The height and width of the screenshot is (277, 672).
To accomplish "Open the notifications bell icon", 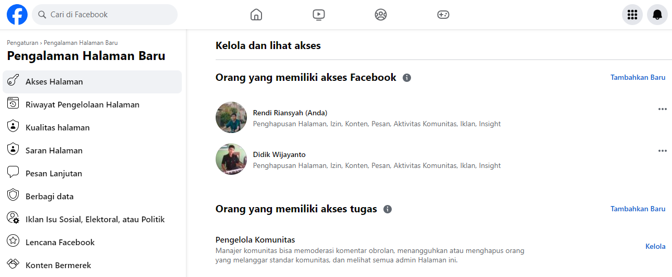I will click(657, 15).
